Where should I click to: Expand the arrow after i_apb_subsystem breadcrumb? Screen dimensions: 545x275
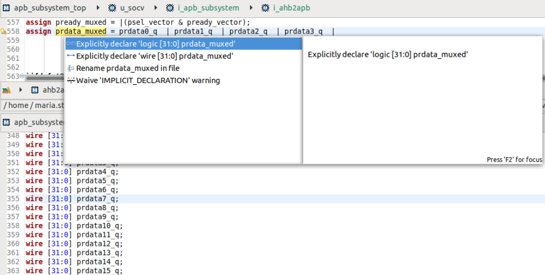coord(251,8)
